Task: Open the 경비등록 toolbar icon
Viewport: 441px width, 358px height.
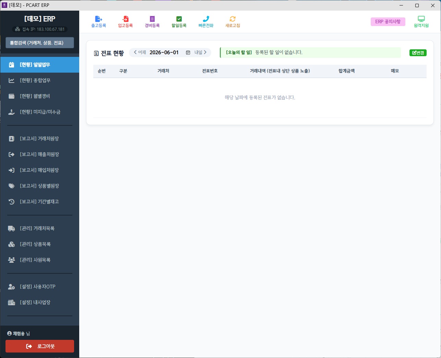Action: [152, 19]
